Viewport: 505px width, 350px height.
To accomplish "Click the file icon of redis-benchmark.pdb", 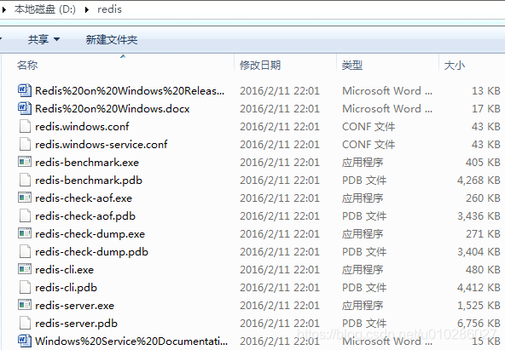I will 25,180.
